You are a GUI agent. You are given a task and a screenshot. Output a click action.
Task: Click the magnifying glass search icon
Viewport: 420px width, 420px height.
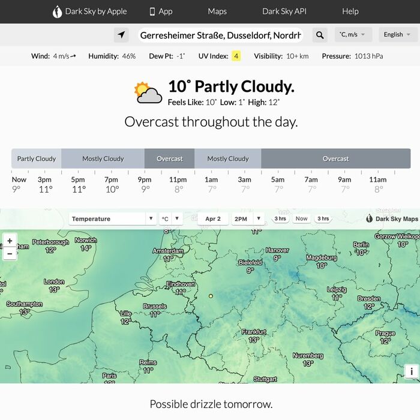pos(320,35)
